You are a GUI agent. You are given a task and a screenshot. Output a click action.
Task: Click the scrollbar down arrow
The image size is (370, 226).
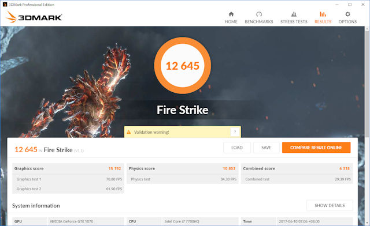coord(367,223)
